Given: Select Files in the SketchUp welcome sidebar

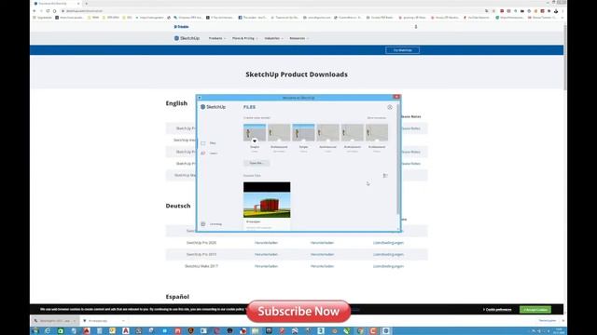Looking at the screenshot, I should pyautogui.click(x=209, y=143).
